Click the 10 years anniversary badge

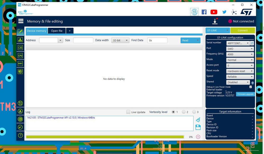[194, 12]
